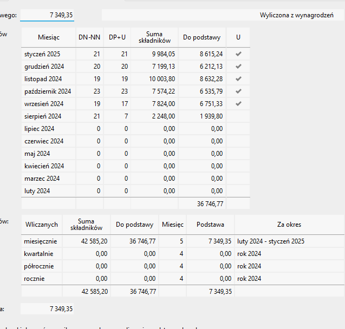The height and width of the screenshot is (329, 345).
Task: Select the miesięcznie row in lower table
Action: click(x=42, y=241)
